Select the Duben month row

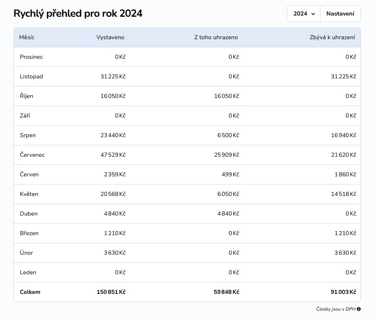tap(187, 213)
